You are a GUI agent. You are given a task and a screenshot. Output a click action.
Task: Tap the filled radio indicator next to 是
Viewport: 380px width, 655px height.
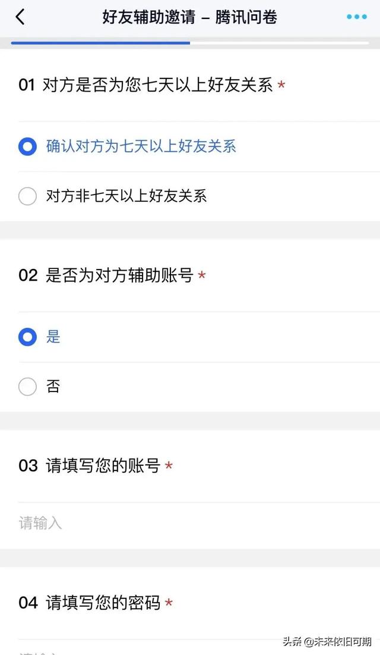[x=27, y=337]
